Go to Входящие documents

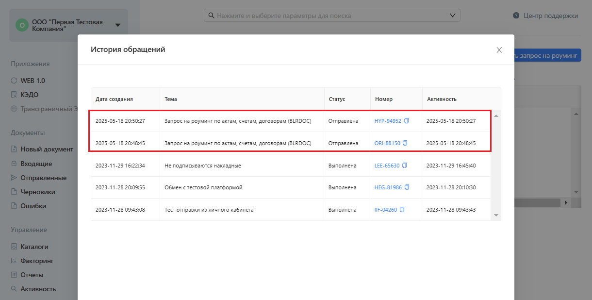(x=36, y=164)
